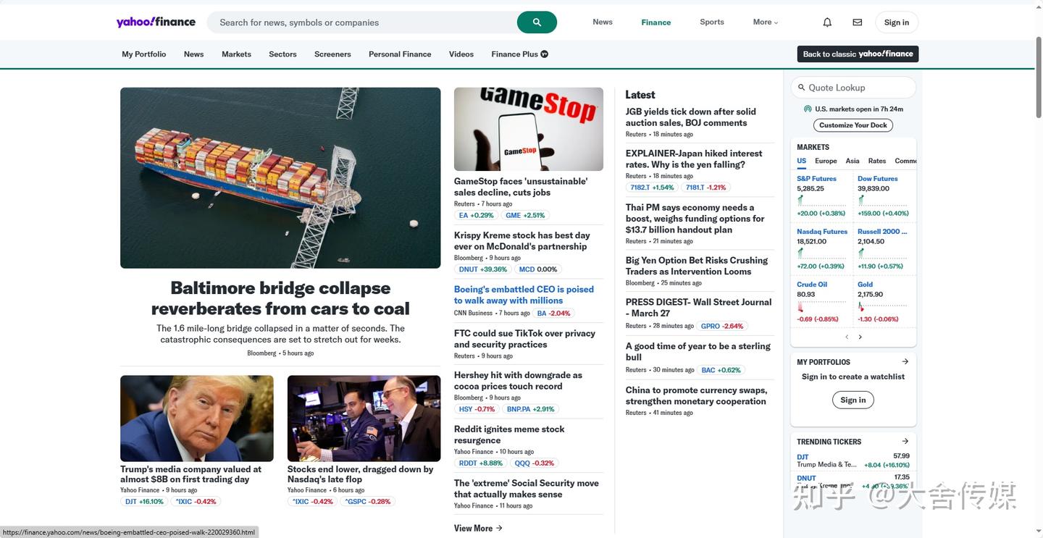1043x538 pixels.
Task: Open the News link in top bar
Action: [603, 22]
